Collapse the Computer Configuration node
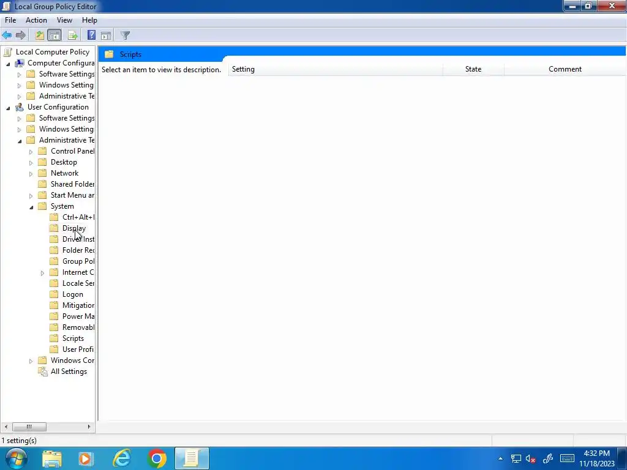Screen dimensions: 627x470 (x=8, y=64)
